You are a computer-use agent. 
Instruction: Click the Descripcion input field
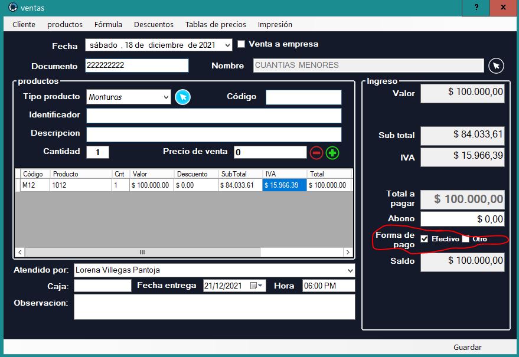point(214,135)
